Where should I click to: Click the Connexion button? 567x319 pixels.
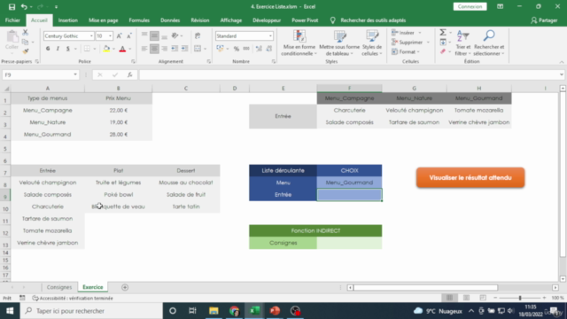(470, 6)
